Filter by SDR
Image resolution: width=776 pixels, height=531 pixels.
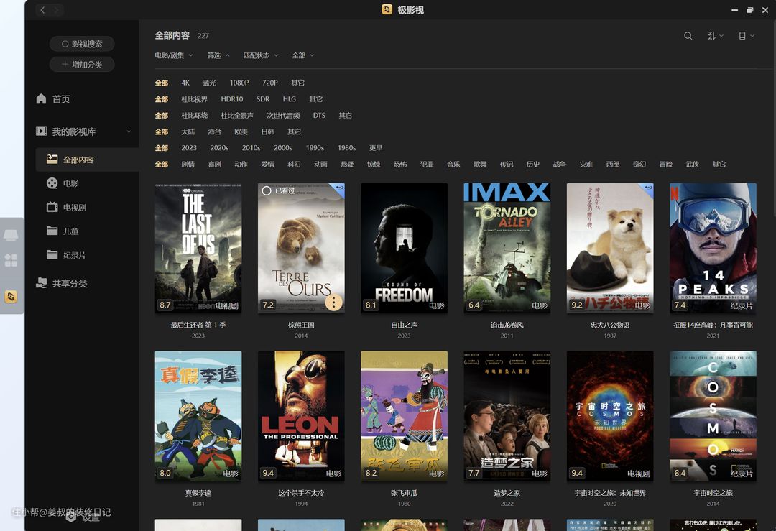[x=263, y=99]
